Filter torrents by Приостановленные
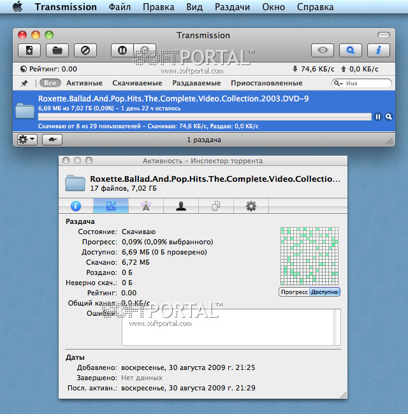The width and height of the screenshot is (408, 414). (266, 83)
